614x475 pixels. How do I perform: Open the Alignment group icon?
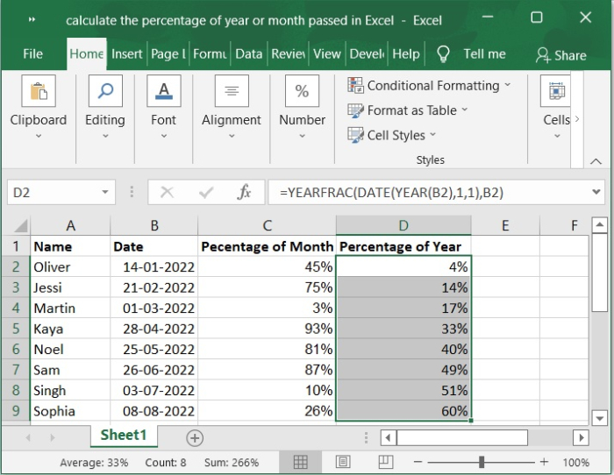coord(232,91)
